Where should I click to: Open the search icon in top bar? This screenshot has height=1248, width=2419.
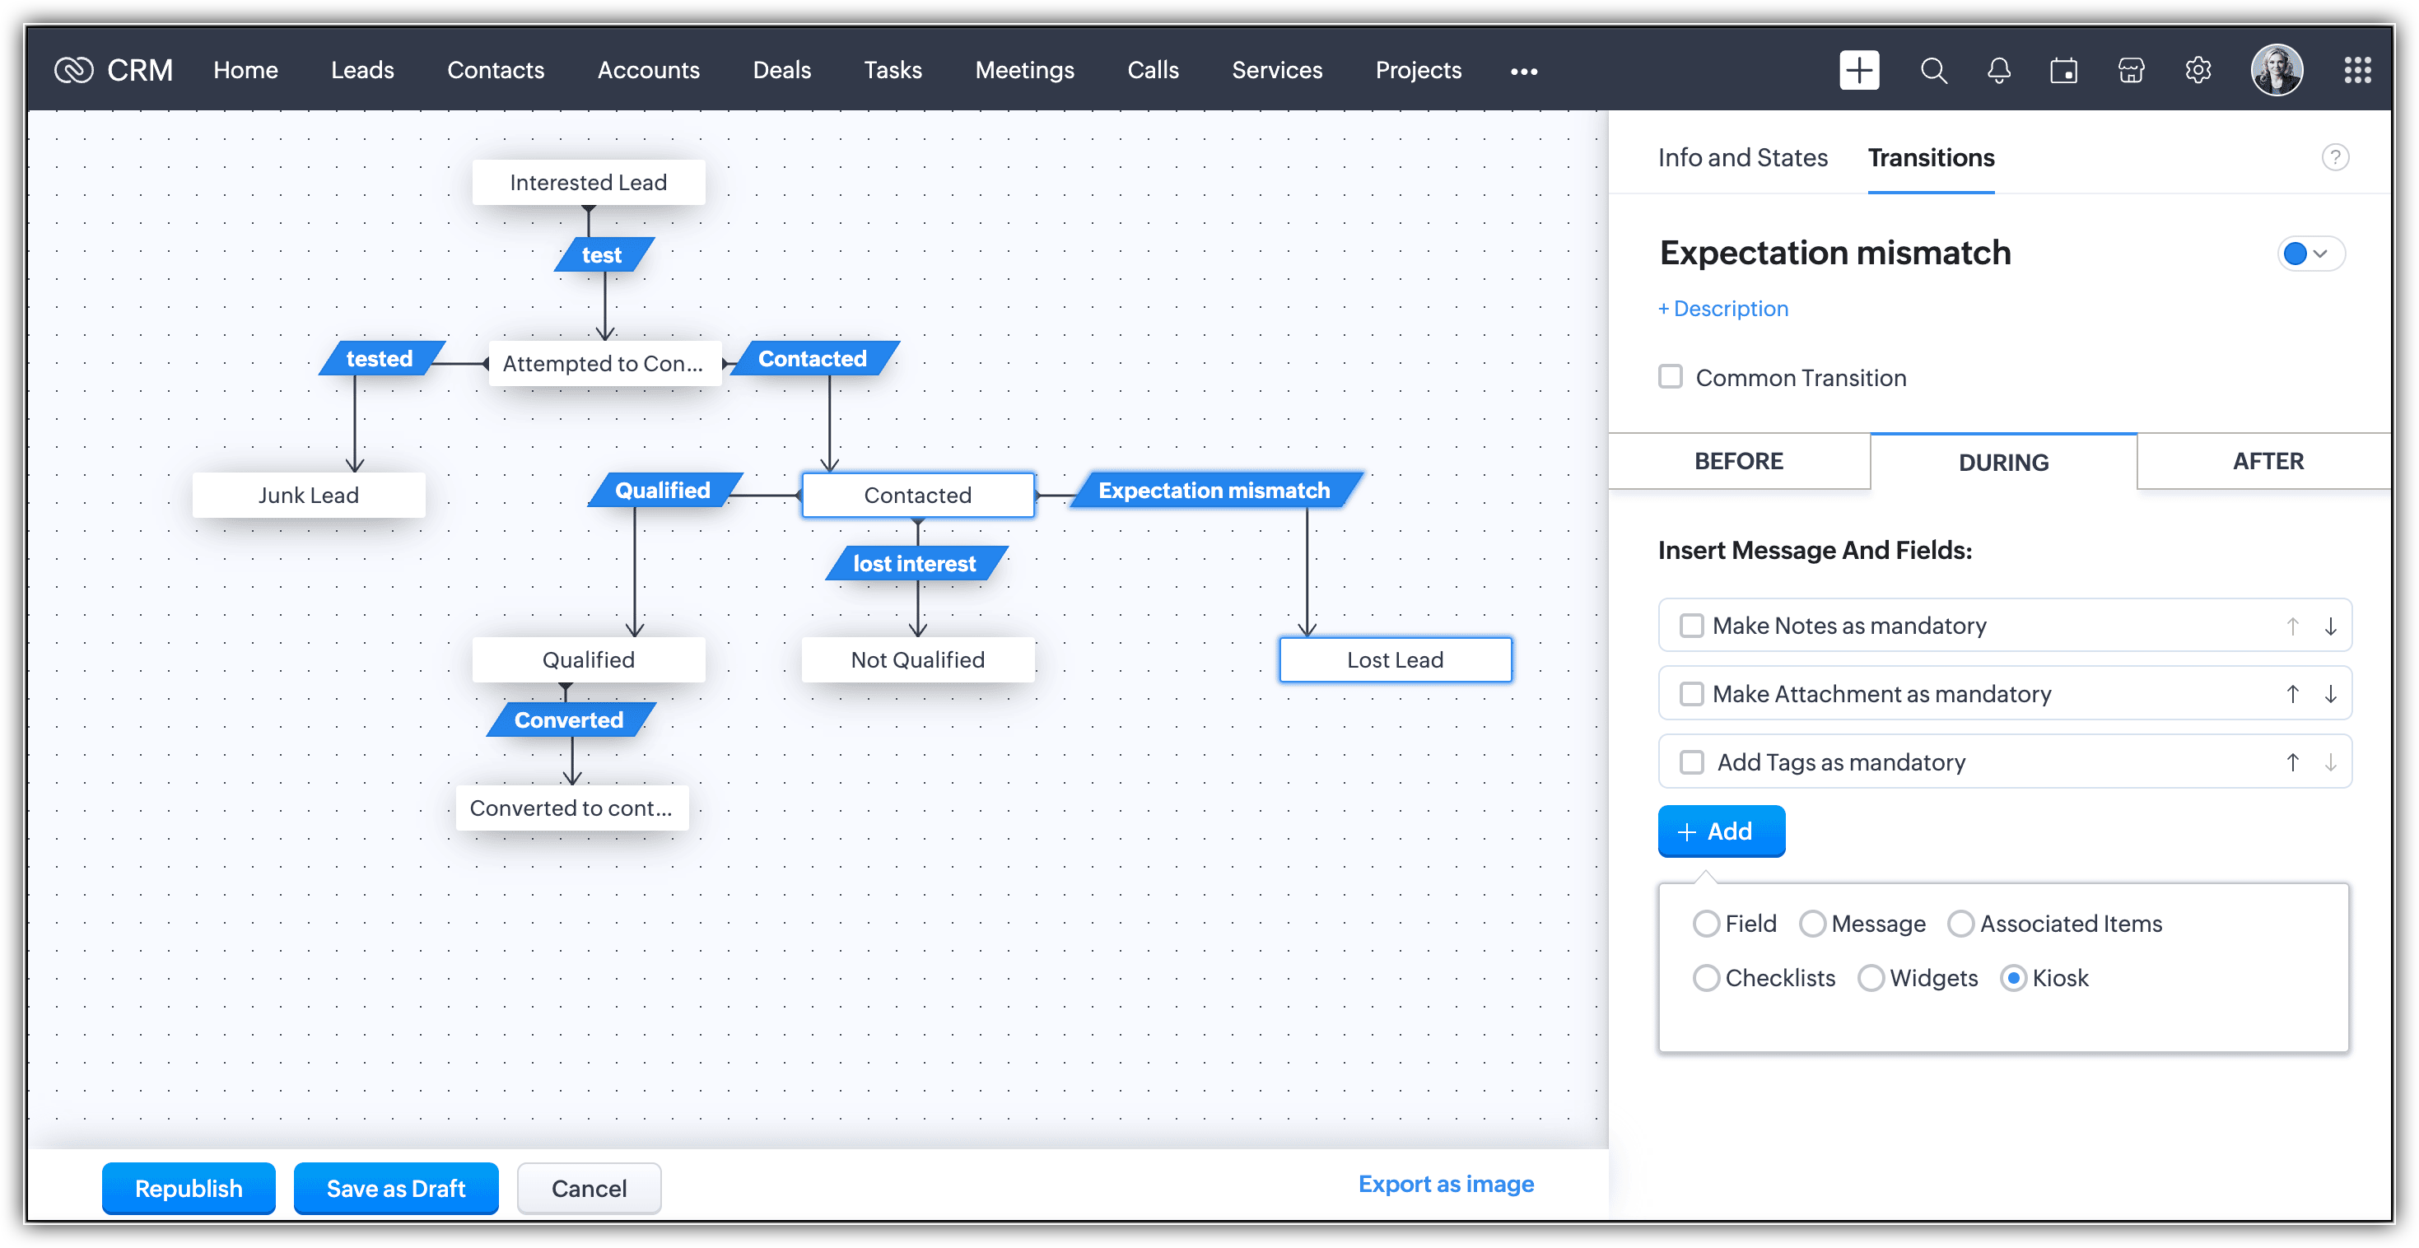pos(1933,71)
